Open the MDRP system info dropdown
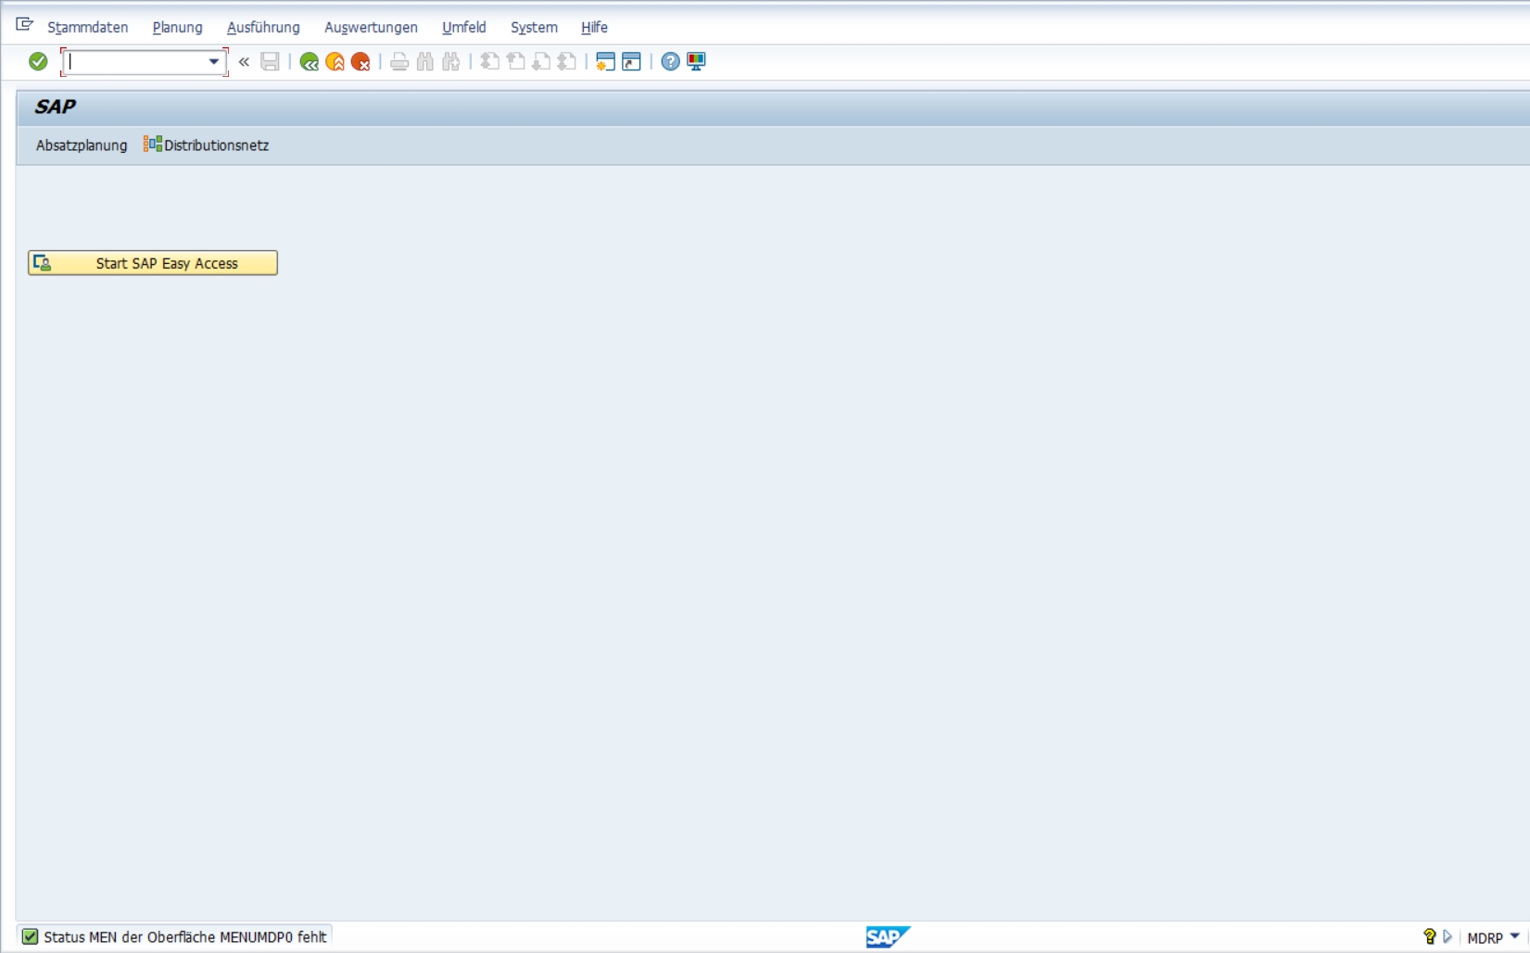 (x=1514, y=936)
